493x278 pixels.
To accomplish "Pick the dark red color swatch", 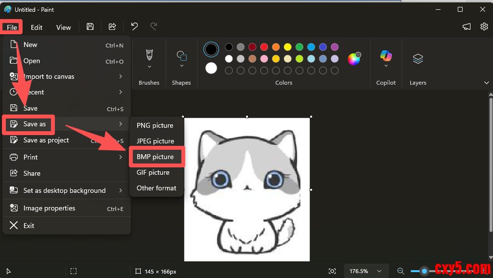I will click(x=252, y=47).
